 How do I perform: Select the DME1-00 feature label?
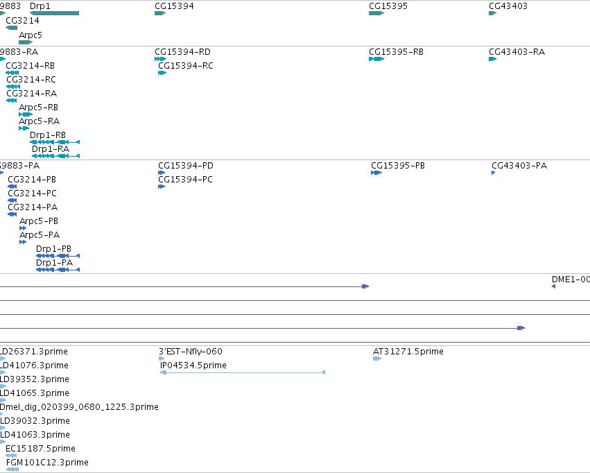[x=571, y=279]
